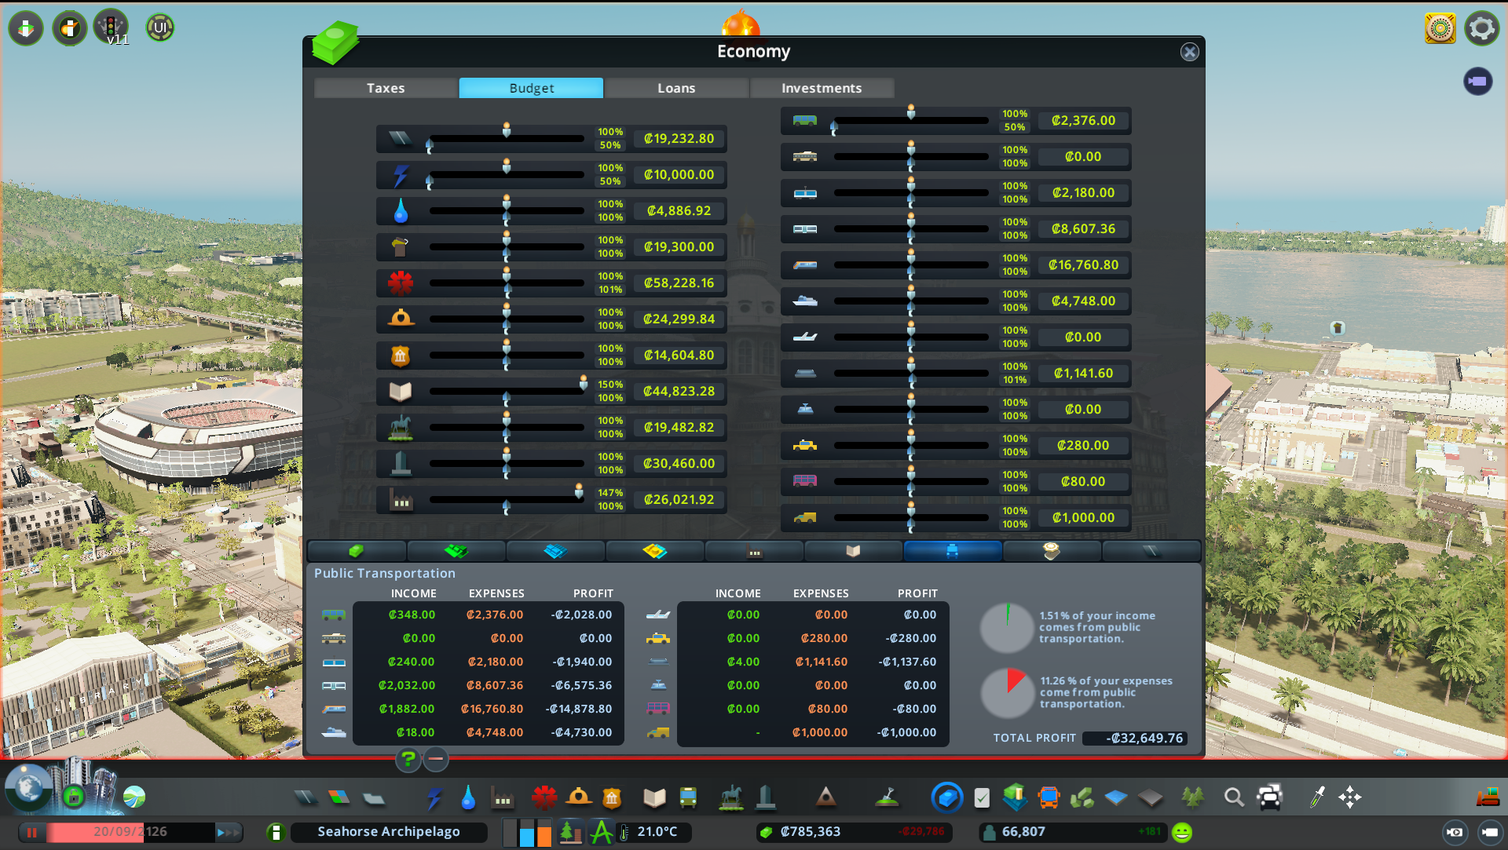Change the simulation speed arrows

pos(228,832)
